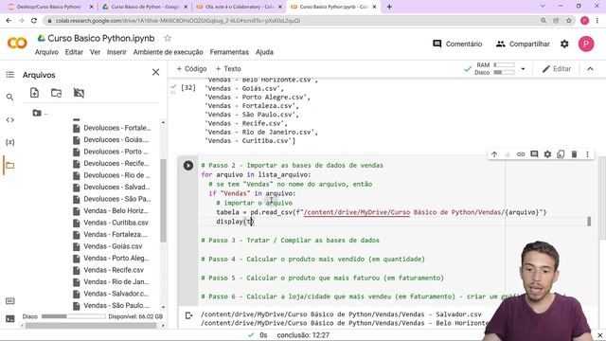Click the Disco storage bar in Files panel

click(x=74, y=316)
